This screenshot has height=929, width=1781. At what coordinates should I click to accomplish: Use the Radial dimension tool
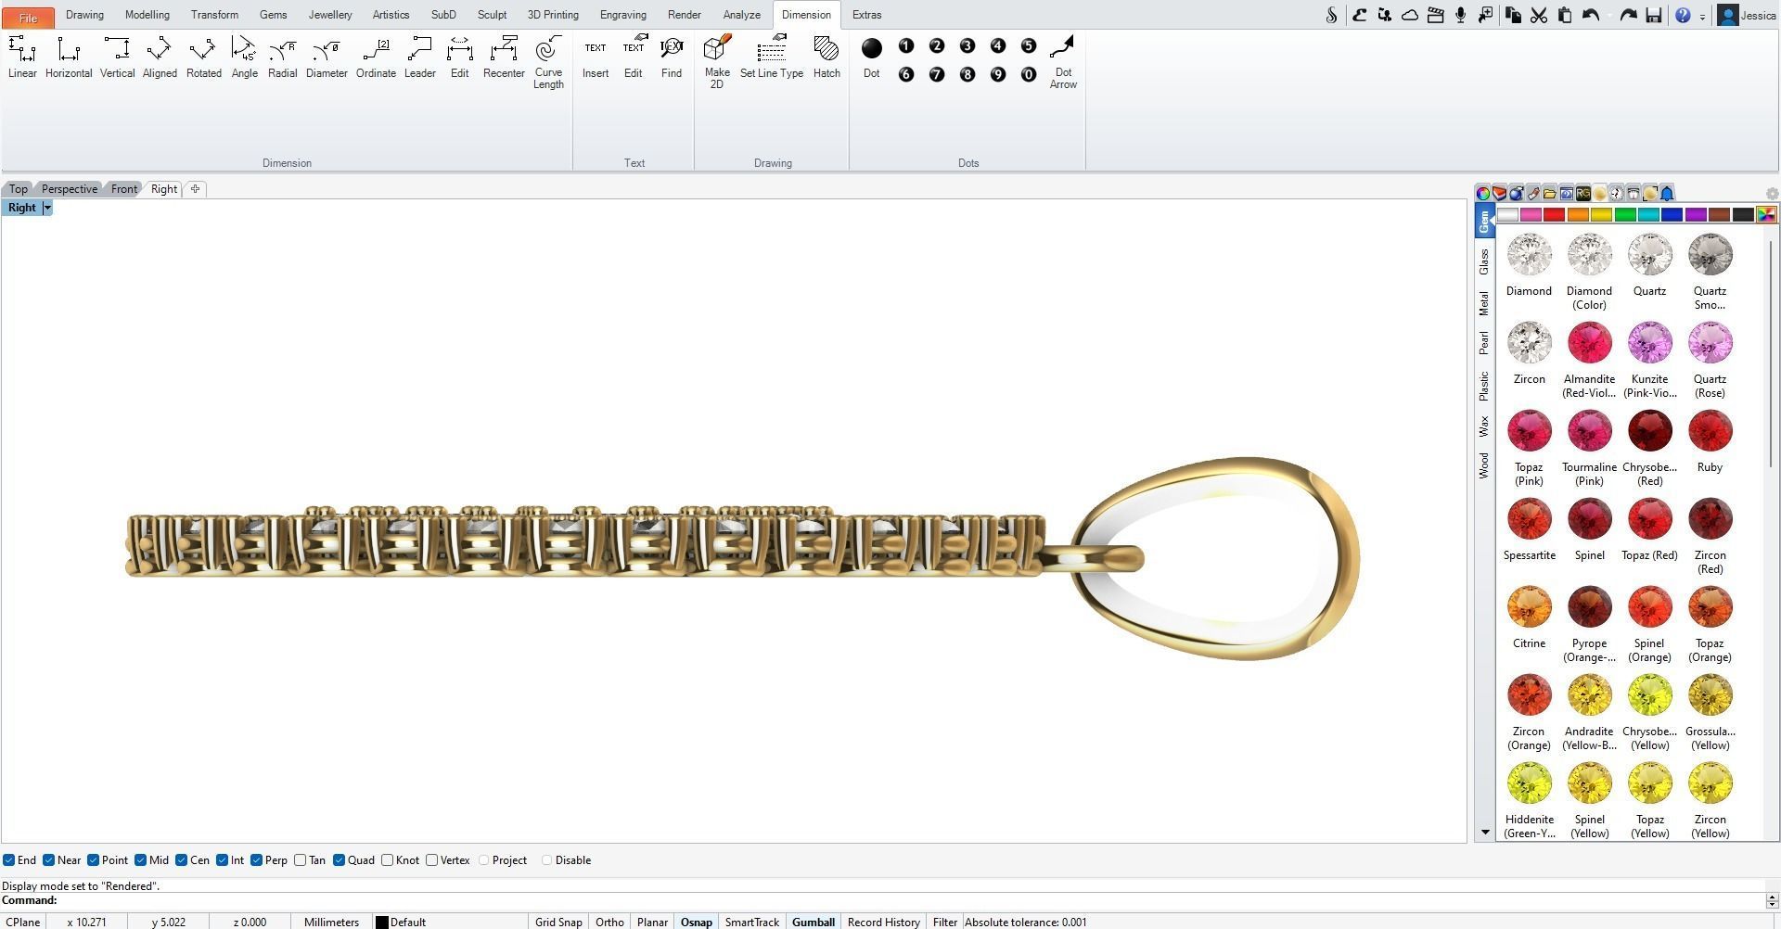282,57
